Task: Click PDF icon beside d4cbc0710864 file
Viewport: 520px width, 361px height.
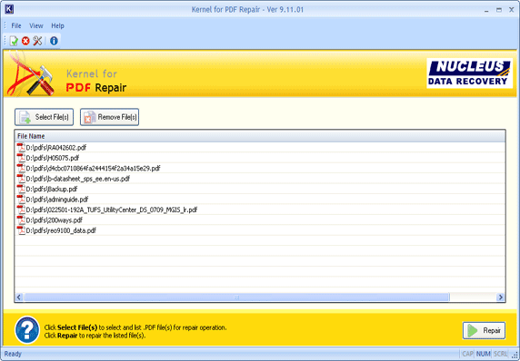Action: 21,168
